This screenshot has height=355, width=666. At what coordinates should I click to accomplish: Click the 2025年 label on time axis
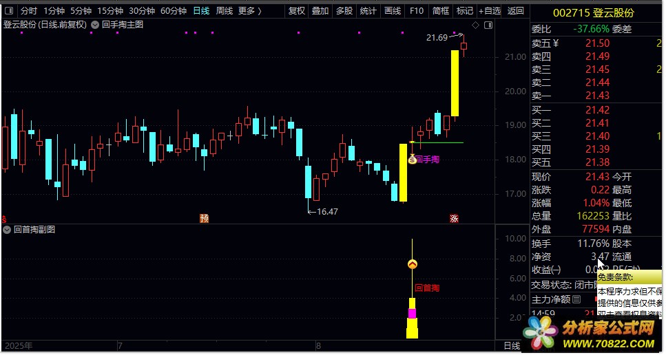19,346
